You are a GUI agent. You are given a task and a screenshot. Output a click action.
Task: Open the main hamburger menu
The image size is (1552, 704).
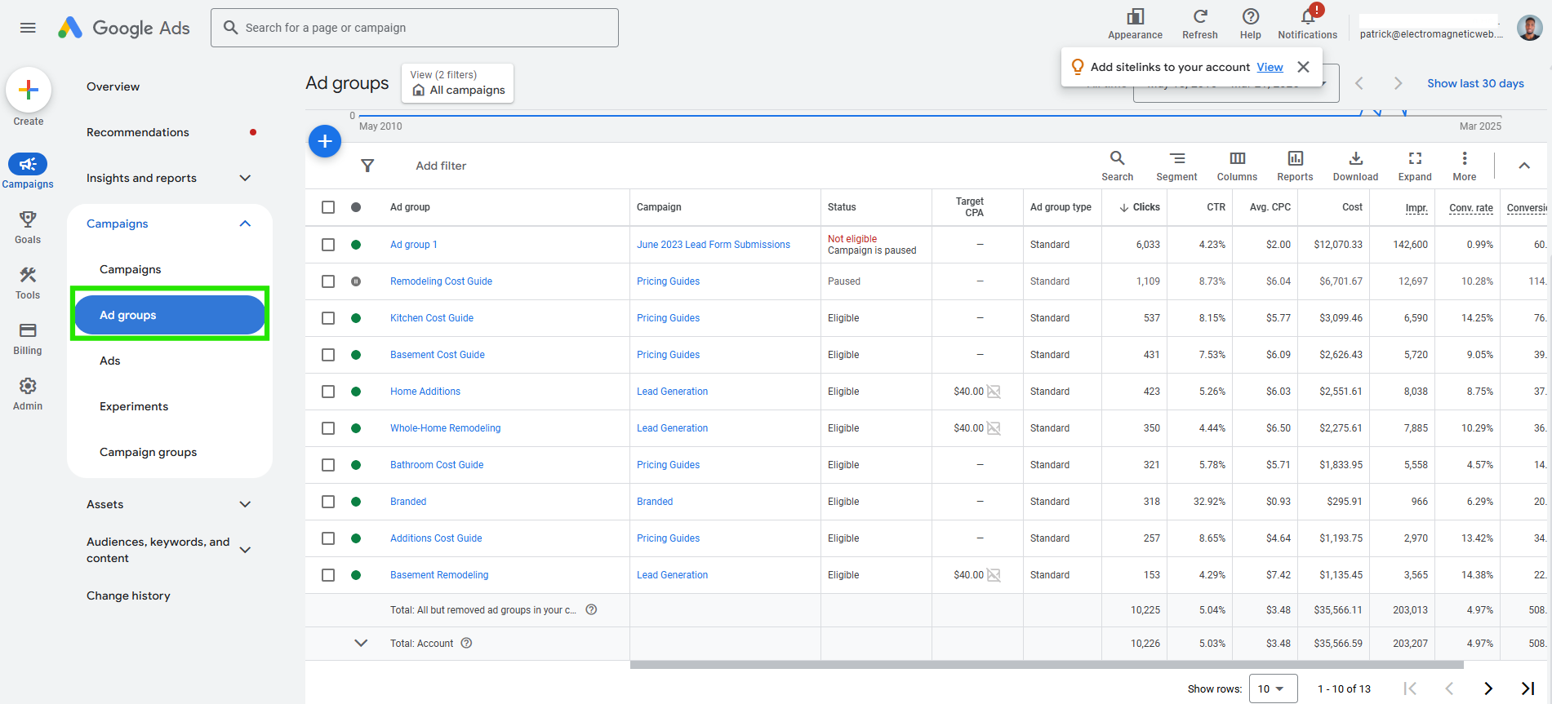pyautogui.click(x=28, y=28)
